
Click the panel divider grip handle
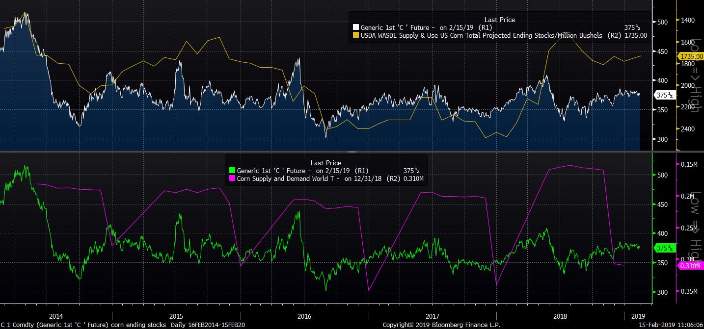(x=352, y=152)
